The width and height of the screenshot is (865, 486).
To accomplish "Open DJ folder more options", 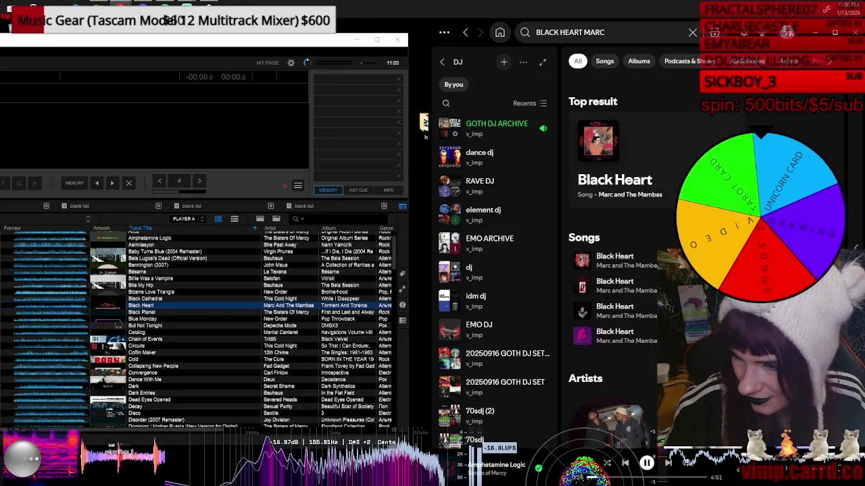I will 523,62.
